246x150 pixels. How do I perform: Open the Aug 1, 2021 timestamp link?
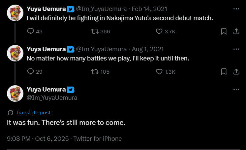(148, 49)
